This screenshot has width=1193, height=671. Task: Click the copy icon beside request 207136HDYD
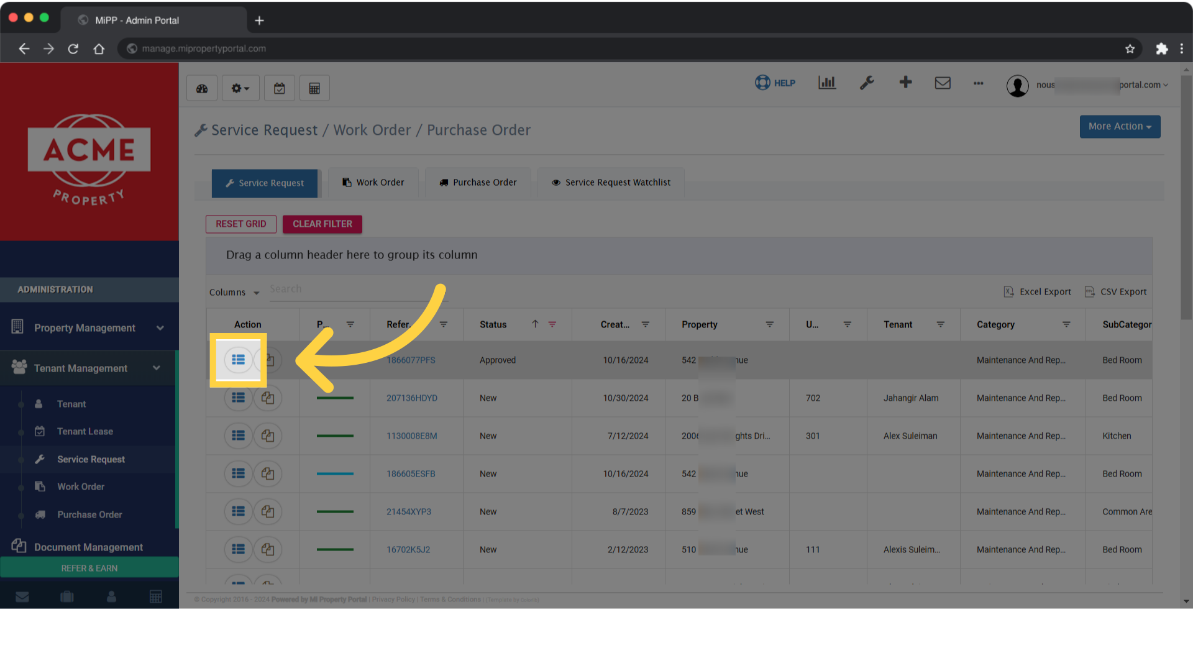[x=267, y=398]
